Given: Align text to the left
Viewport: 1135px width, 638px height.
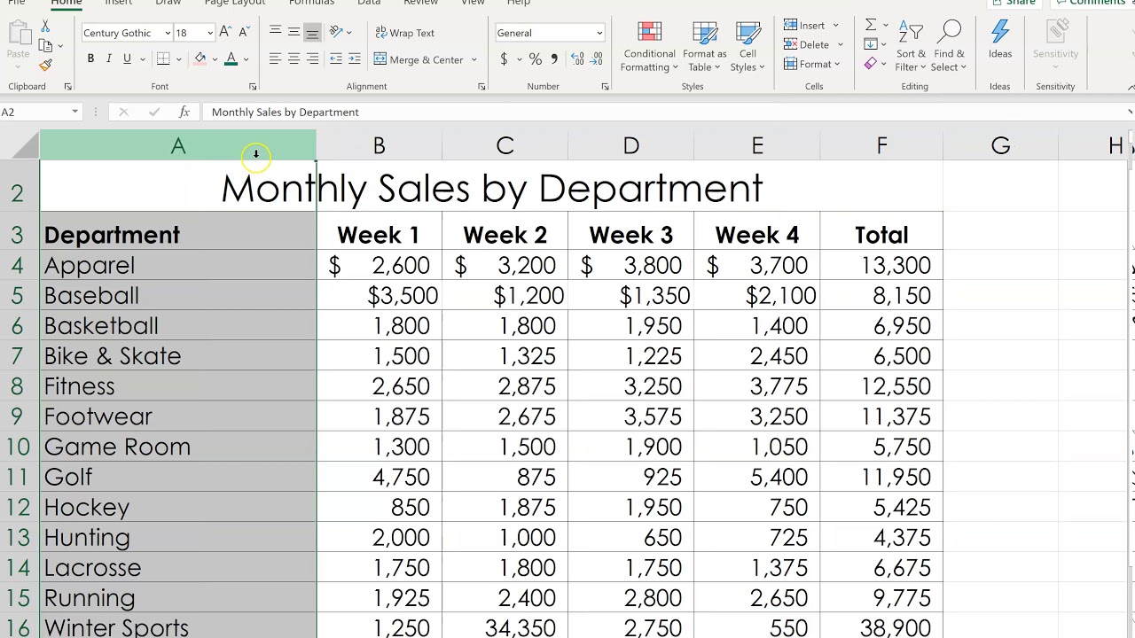Looking at the screenshot, I should pos(275,59).
